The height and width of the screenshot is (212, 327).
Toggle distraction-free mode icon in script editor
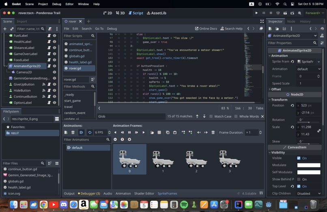[x=262, y=21]
